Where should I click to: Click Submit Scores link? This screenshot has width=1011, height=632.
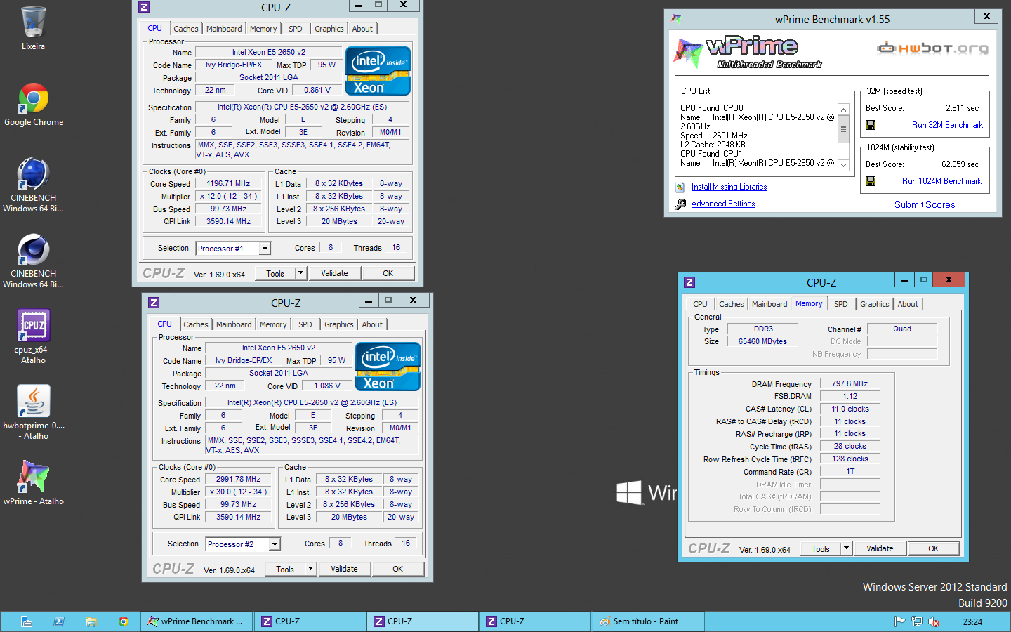(925, 205)
